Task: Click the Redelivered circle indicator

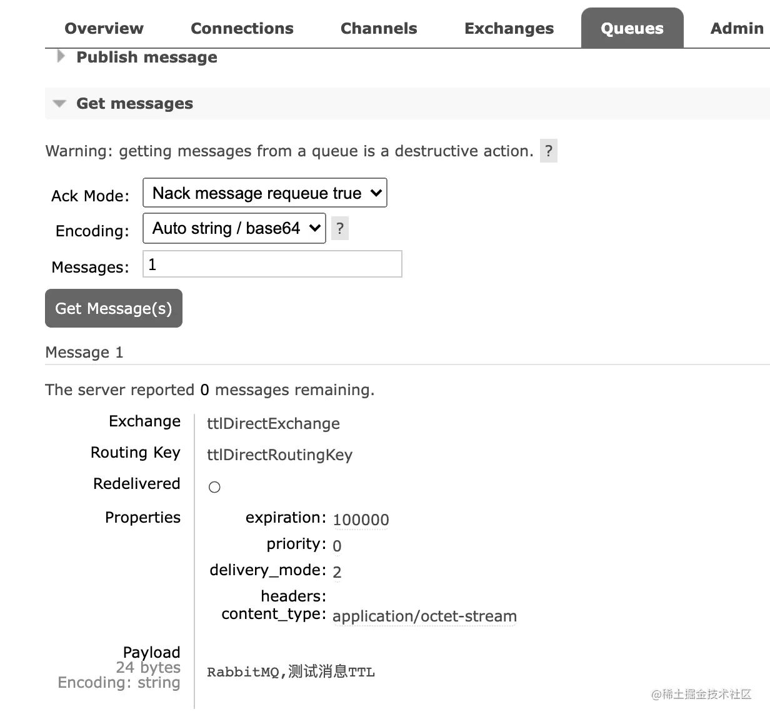Action: [x=214, y=487]
